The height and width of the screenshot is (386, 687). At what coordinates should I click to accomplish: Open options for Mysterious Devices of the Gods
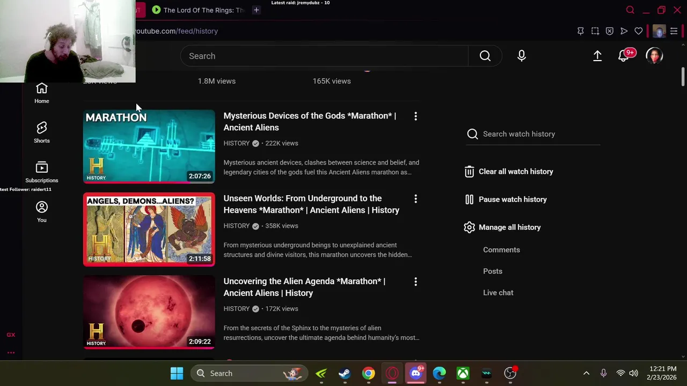tap(415, 116)
